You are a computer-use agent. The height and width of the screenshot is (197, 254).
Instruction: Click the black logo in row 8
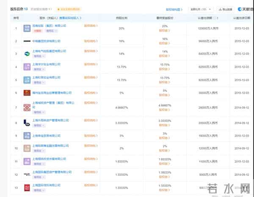(27, 123)
